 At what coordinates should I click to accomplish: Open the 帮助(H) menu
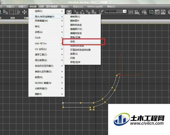[x=111, y=6]
